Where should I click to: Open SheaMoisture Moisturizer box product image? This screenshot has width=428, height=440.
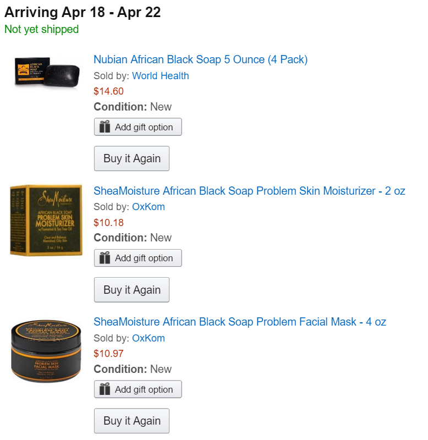coord(46,220)
